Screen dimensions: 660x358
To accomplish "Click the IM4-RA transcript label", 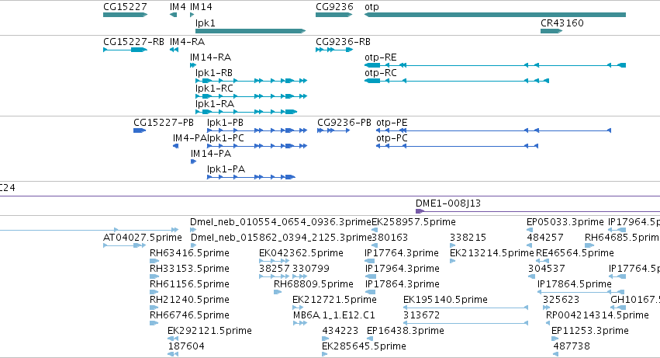I will pyautogui.click(x=187, y=42).
